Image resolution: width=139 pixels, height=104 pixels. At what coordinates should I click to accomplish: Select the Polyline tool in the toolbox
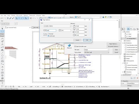(2, 58)
